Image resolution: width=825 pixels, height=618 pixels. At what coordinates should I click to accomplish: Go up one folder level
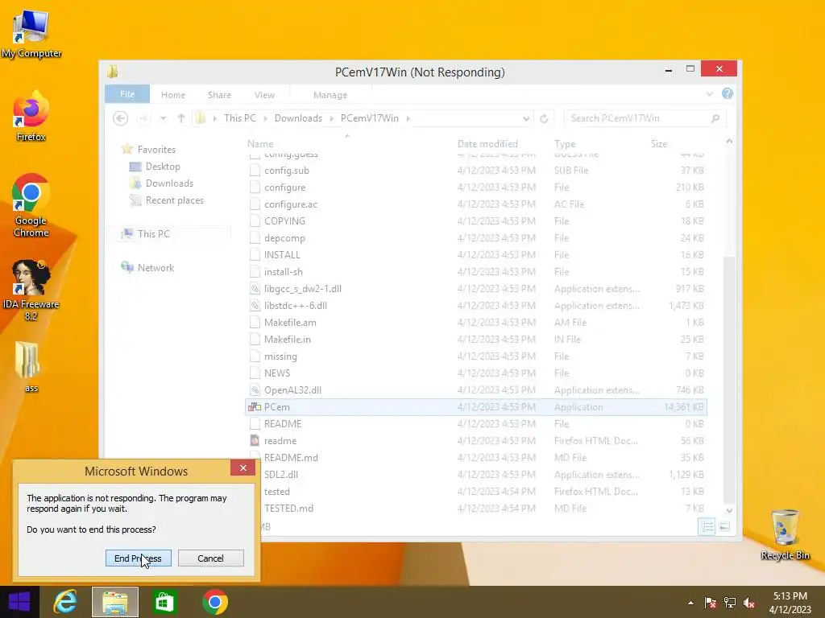tap(181, 118)
